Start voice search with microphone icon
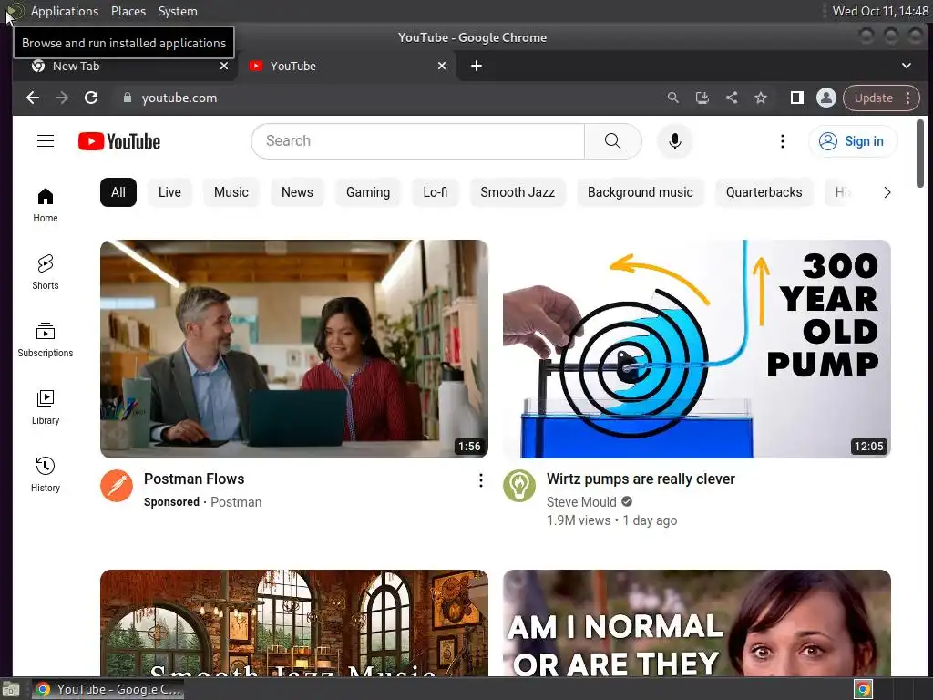This screenshot has height=700, width=933. (675, 141)
